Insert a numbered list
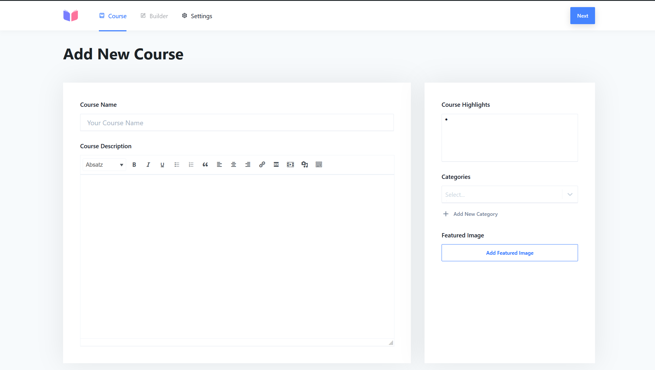This screenshot has height=370, width=655. click(191, 164)
